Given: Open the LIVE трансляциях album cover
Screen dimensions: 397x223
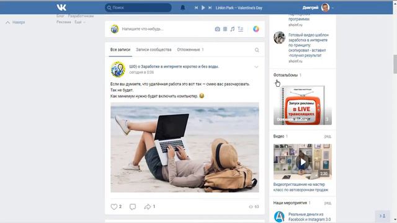Looking at the screenshot, I should tap(303, 105).
